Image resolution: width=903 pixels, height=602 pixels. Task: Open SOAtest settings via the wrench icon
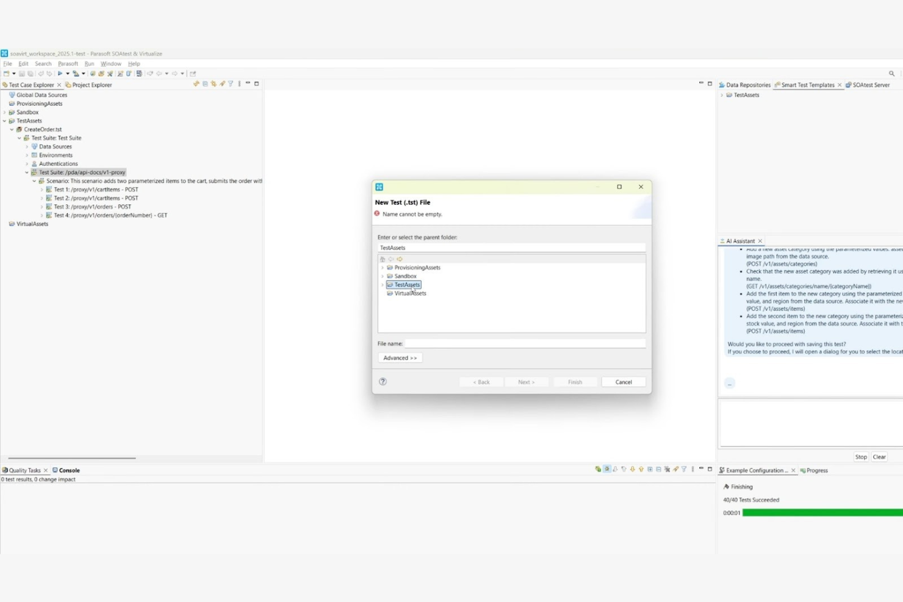tap(109, 73)
